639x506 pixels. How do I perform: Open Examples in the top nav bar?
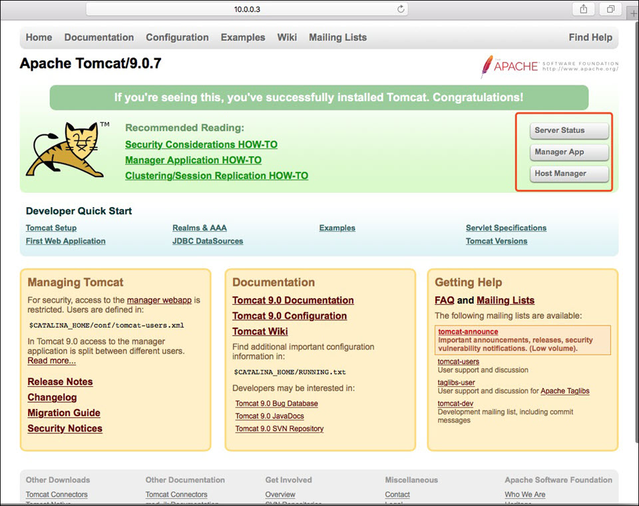(x=243, y=37)
